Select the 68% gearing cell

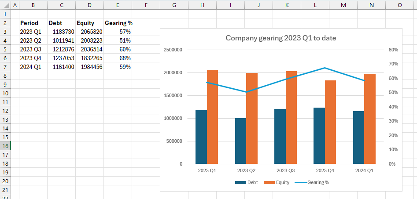point(118,58)
